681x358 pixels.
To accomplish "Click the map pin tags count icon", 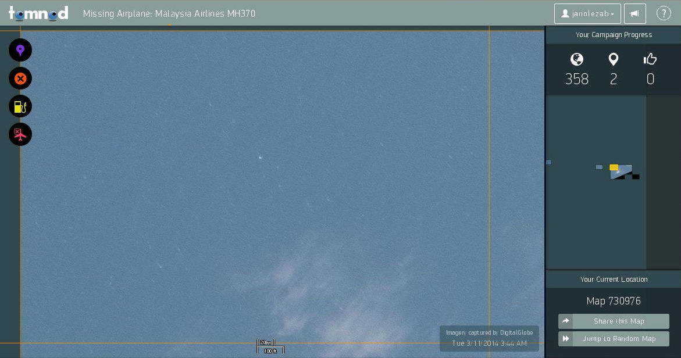I will [614, 59].
